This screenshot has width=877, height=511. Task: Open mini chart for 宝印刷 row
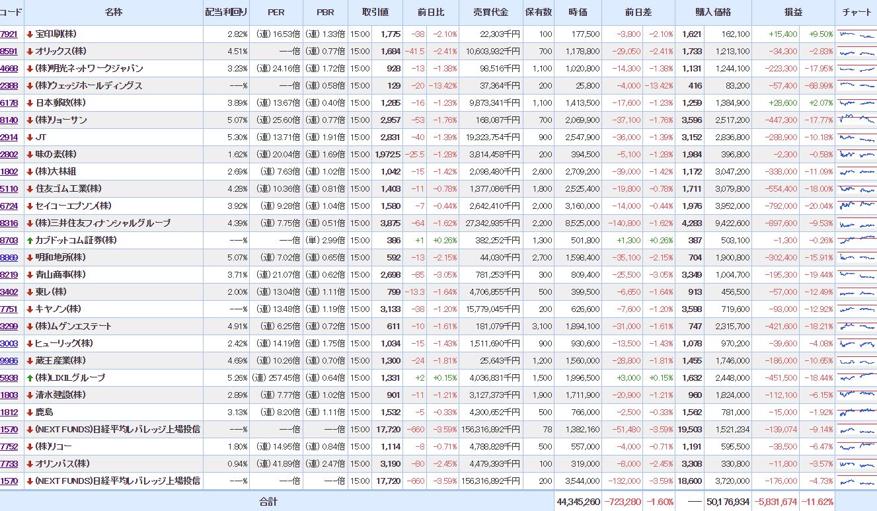(856, 34)
